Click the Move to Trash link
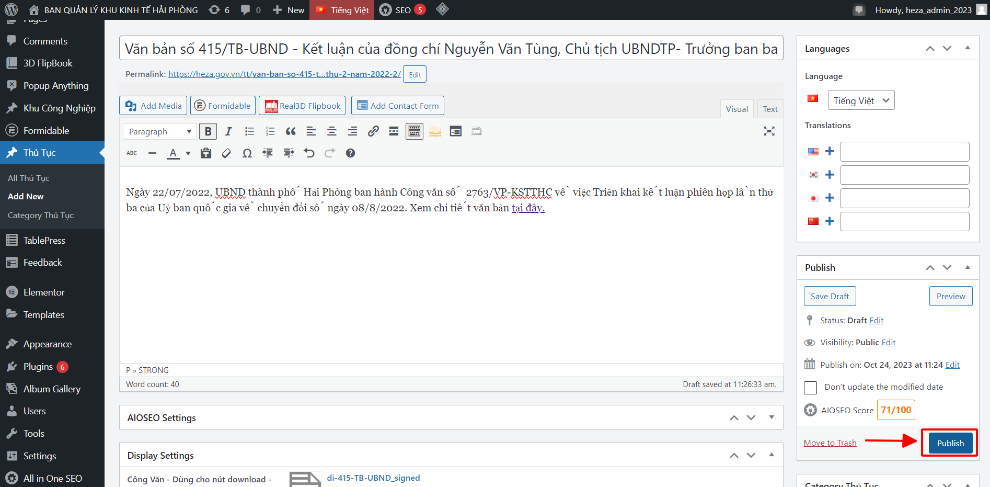The image size is (990, 487). pyautogui.click(x=830, y=443)
